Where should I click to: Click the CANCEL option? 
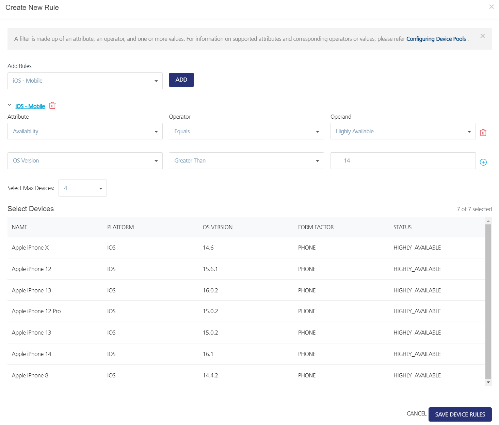click(x=416, y=413)
